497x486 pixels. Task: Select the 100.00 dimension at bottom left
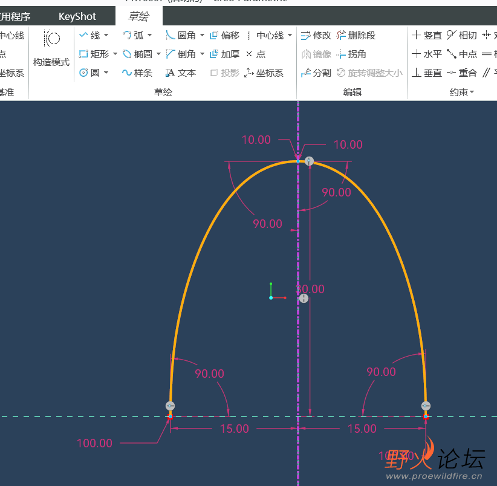[94, 443]
